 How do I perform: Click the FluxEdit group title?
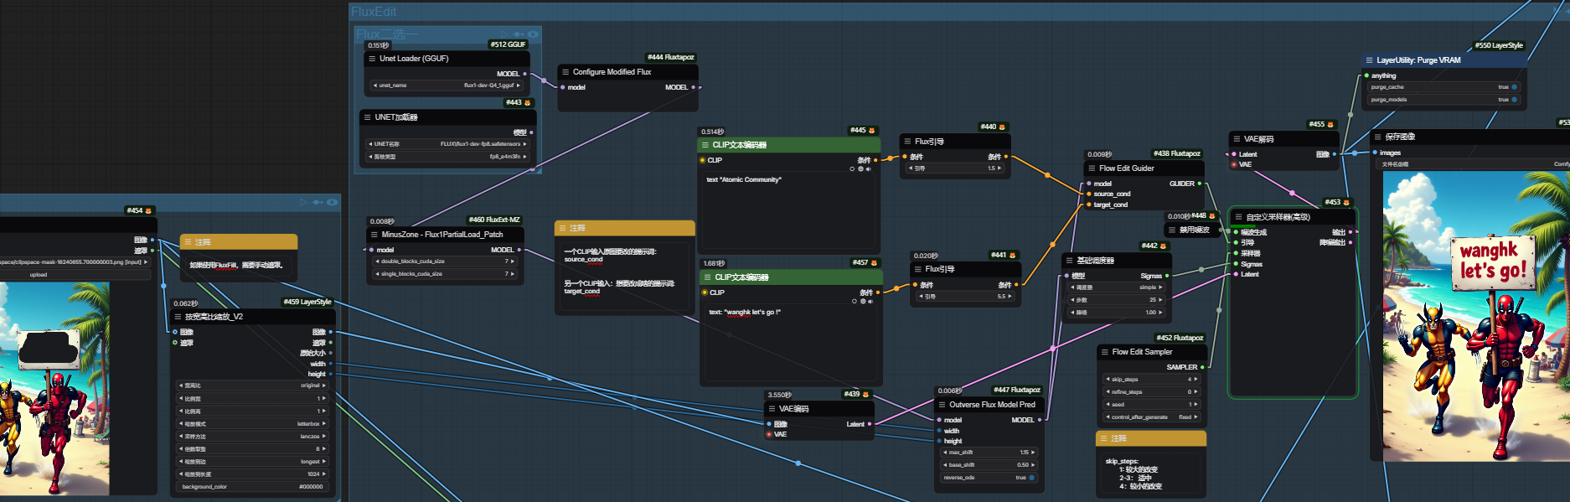click(x=374, y=12)
